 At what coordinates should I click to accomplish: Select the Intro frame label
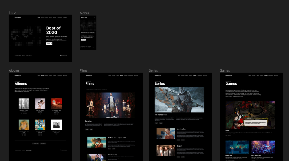pyautogui.click(x=12, y=12)
